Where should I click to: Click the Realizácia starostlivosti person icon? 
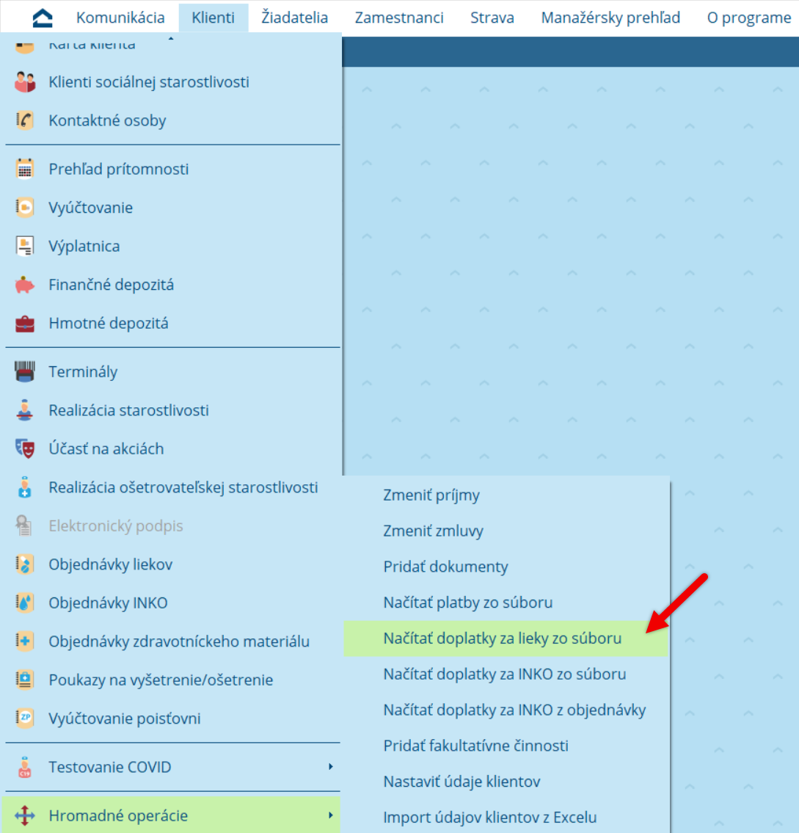click(x=24, y=410)
